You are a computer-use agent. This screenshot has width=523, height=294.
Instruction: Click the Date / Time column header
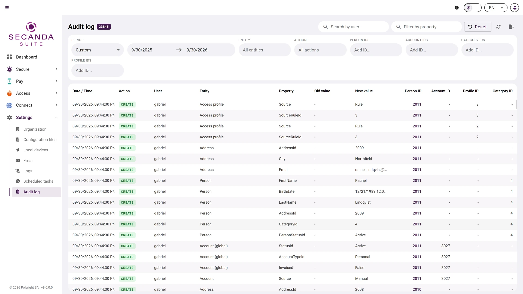[82, 91]
